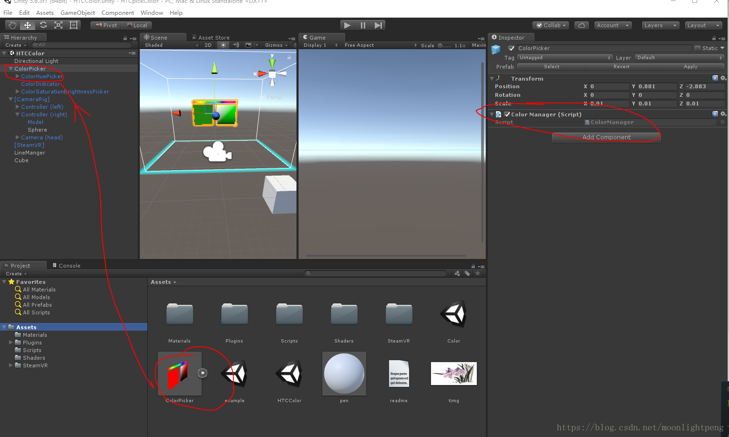Switch handle position Pivot toggle

point(106,25)
